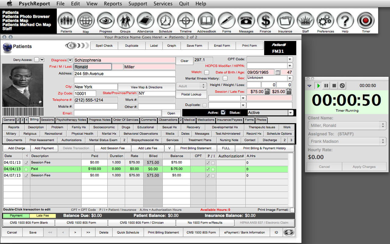Open the Deny Access dropdown arrow
This screenshot has width=390, height=244.
[x=42, y=60]
